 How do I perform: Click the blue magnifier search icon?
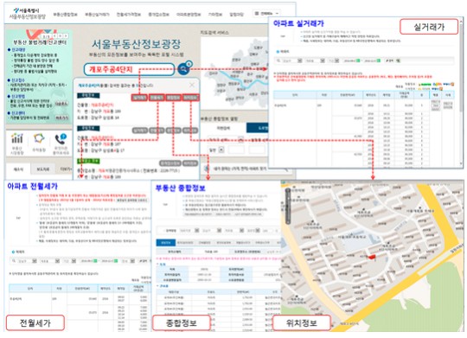click(183, 69)
